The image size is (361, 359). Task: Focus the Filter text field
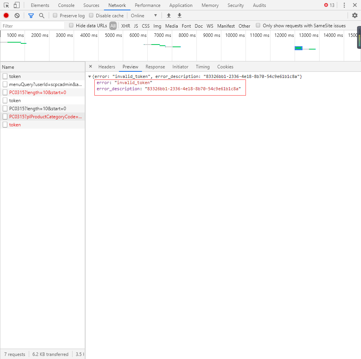pos(33,26)
